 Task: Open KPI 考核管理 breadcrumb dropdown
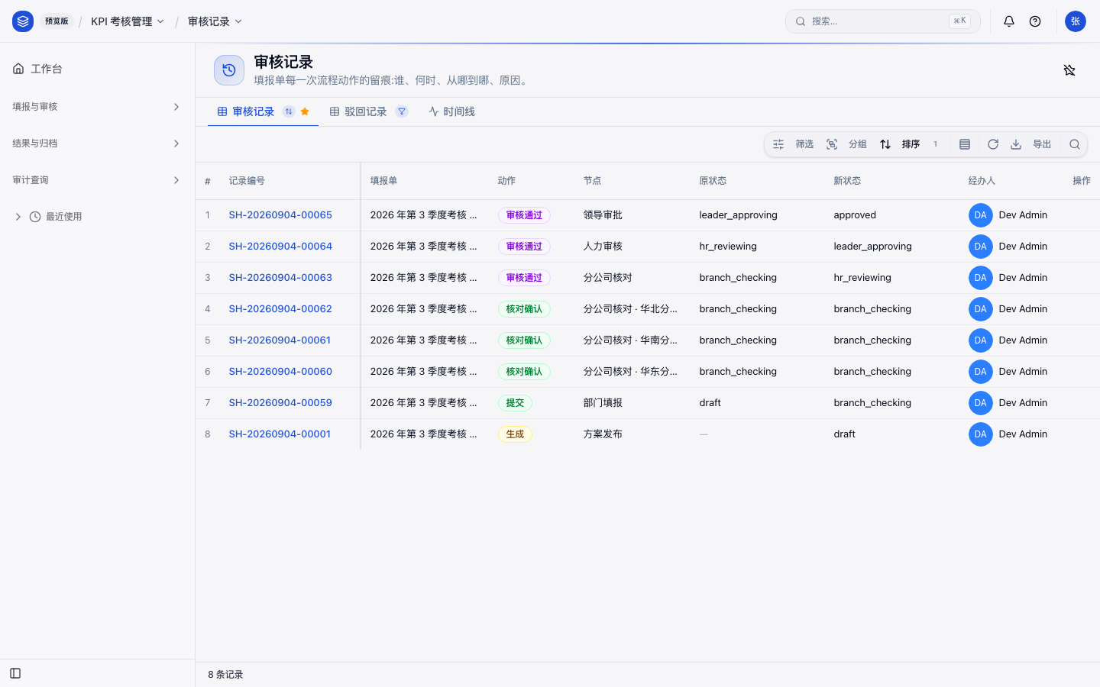pos(128,21)
